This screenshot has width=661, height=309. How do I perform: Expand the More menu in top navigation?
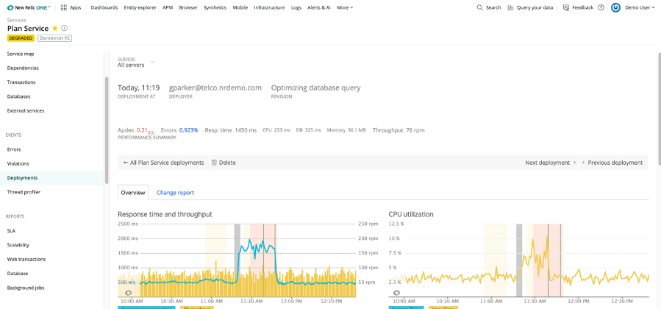coord(345,7)
